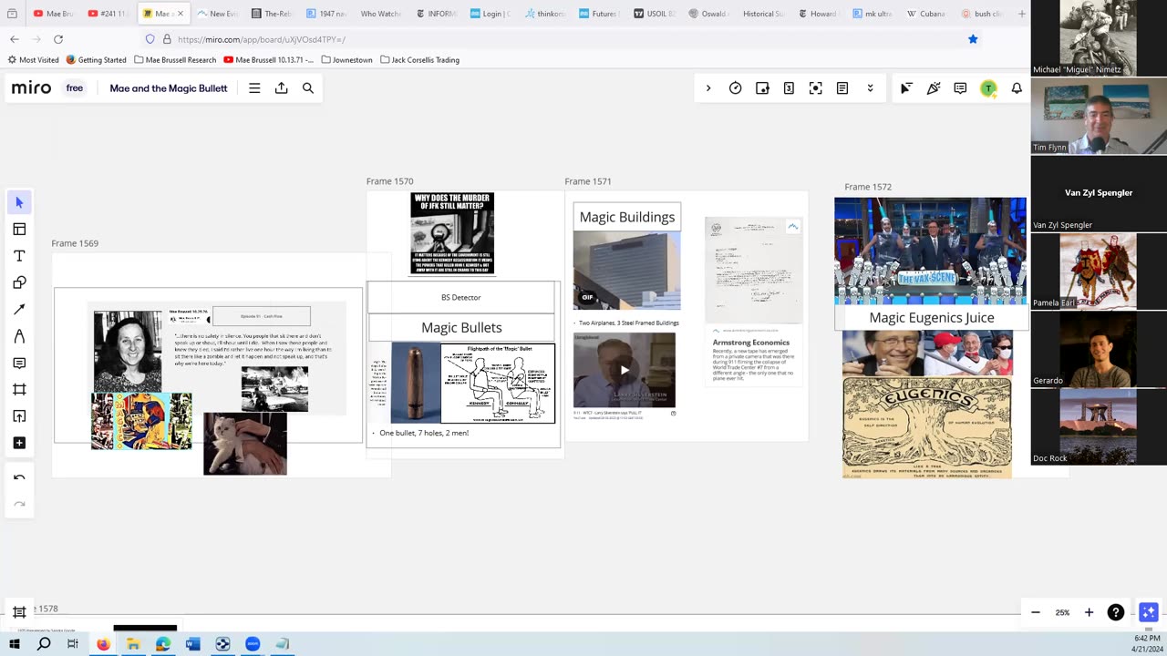Pick the pen drawing tool
The width and height of the screenshot is (1167, 656).
click(x=19, y=336)
